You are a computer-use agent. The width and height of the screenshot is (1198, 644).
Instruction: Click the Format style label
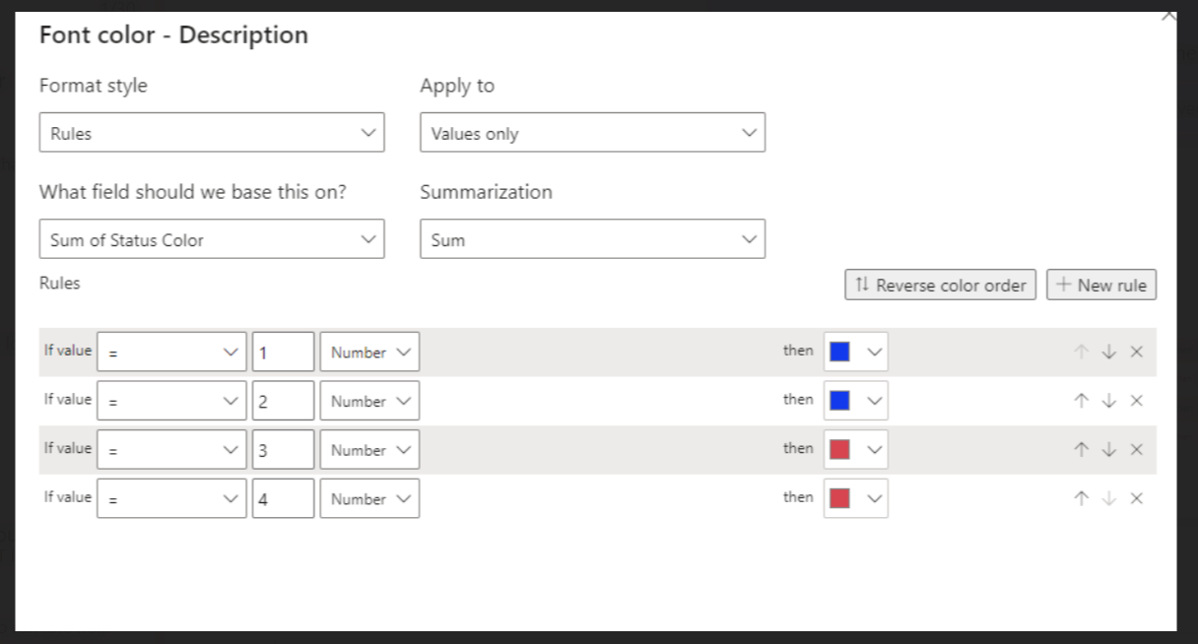click(94, 86)
